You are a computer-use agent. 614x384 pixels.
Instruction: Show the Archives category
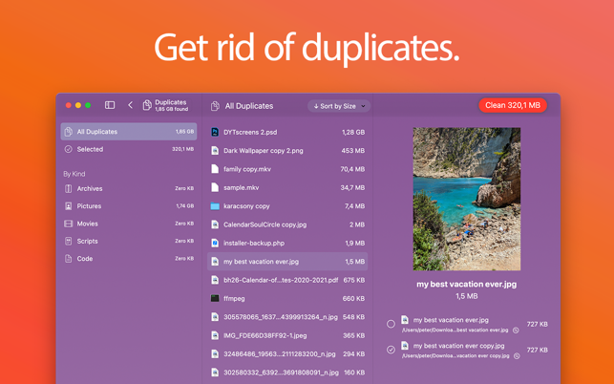[129, 188]
